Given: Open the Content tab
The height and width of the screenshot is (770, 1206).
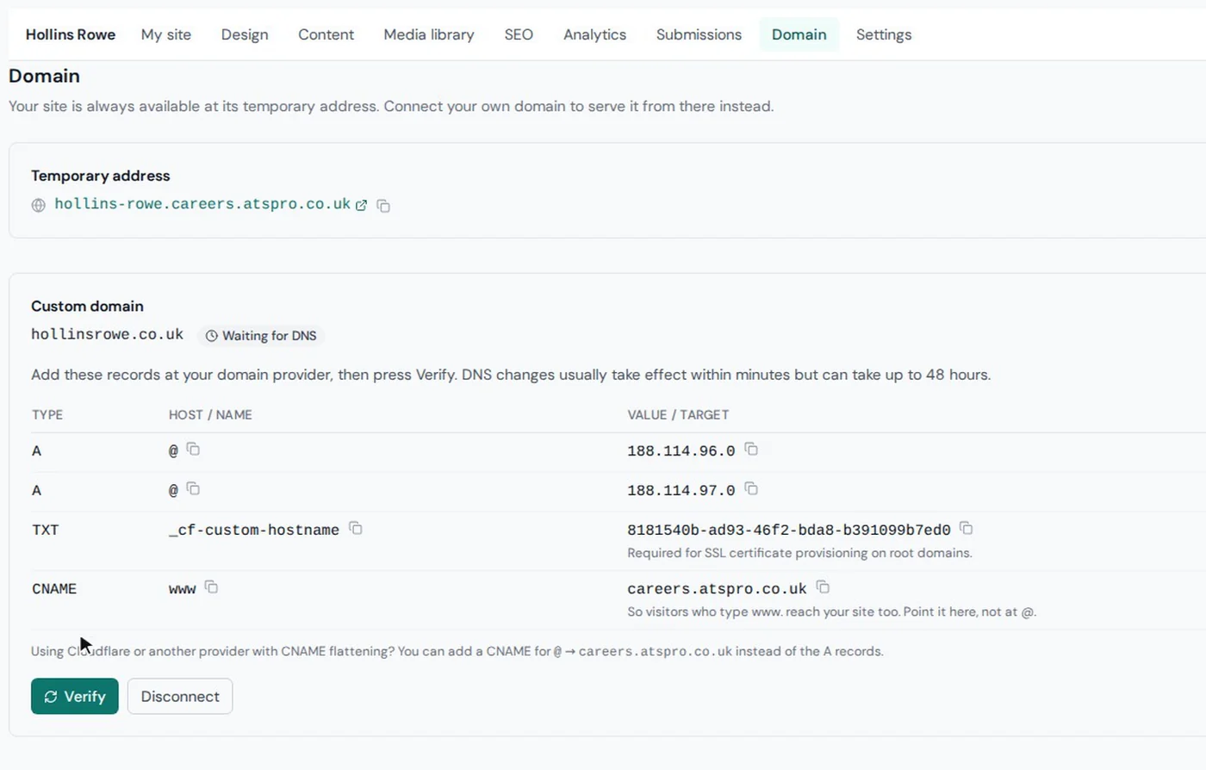Looking at the screenshot, I should click(x=326, y=34).
